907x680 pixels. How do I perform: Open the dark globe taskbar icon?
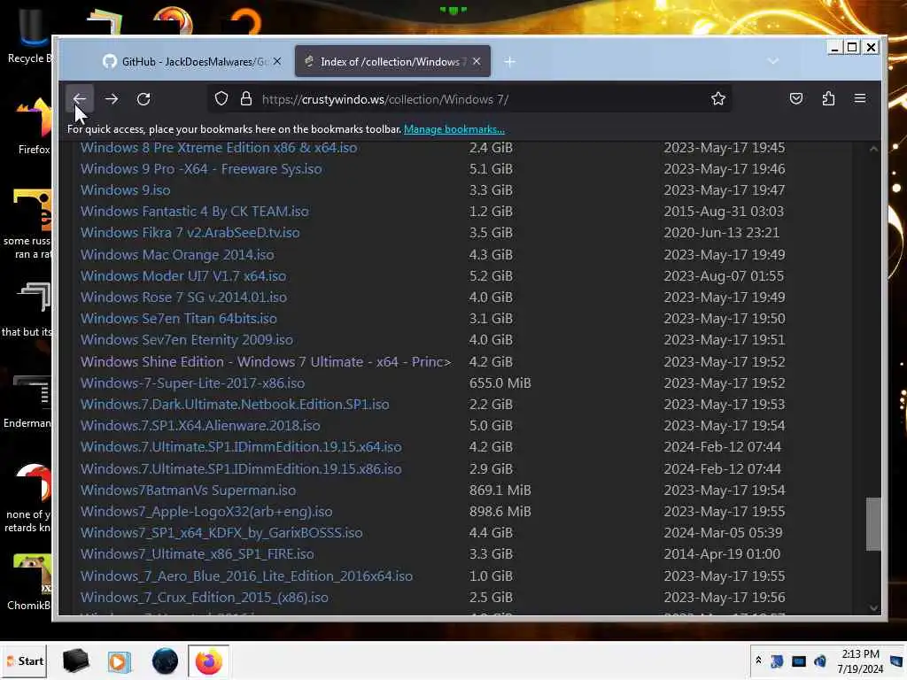click(165, 661)
